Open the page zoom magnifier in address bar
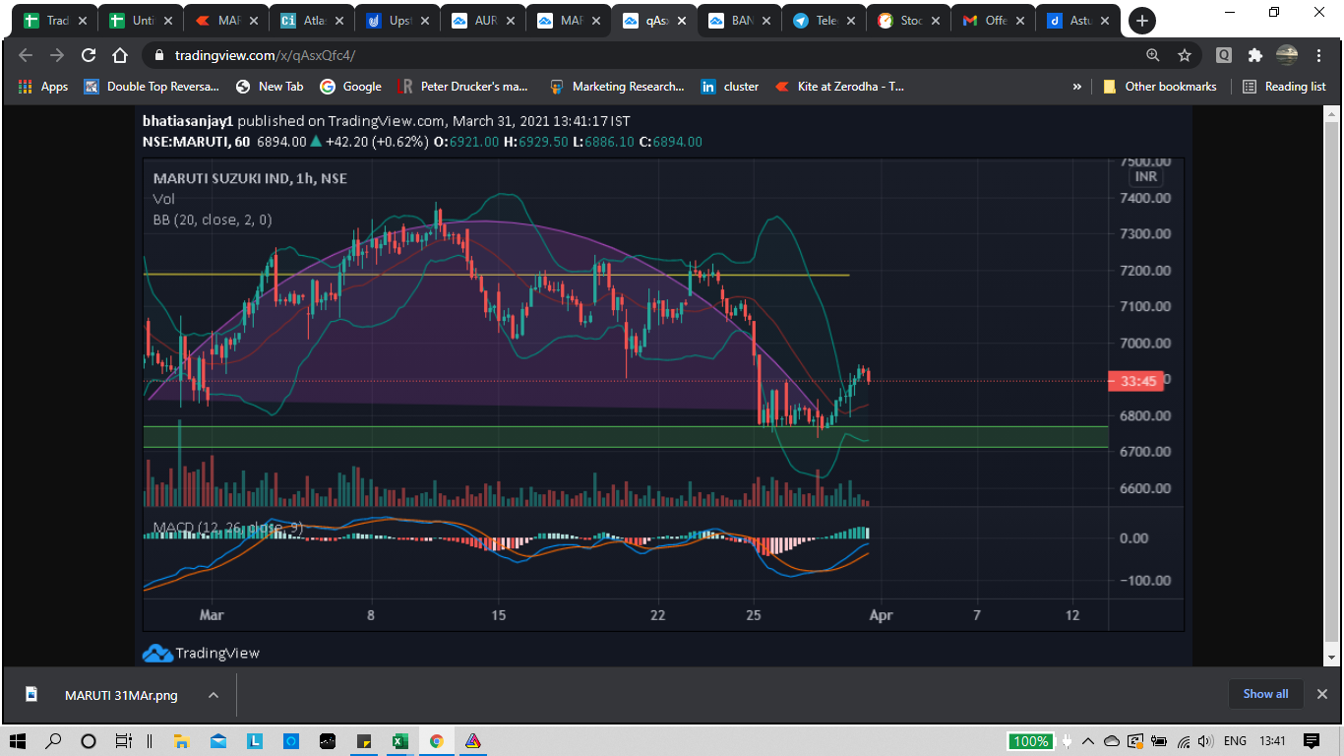This screenshot has width=1344, height=756. click(x=1153, y=56)
